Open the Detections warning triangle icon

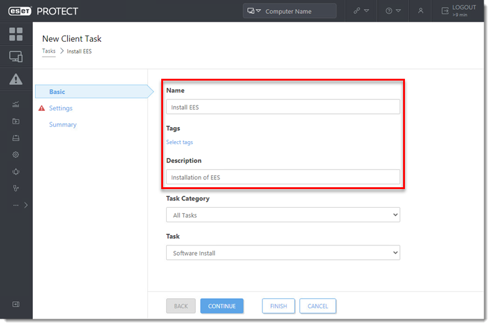point(16,79)
